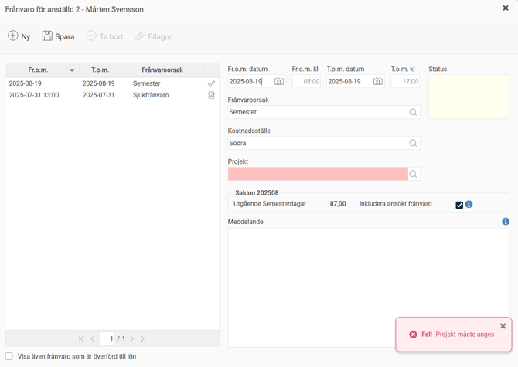Image resolution: width=518 pixels, height=367 pixels.
Task: Open calendar picker for T.o.m. datum
Action: tap(377, 81)
